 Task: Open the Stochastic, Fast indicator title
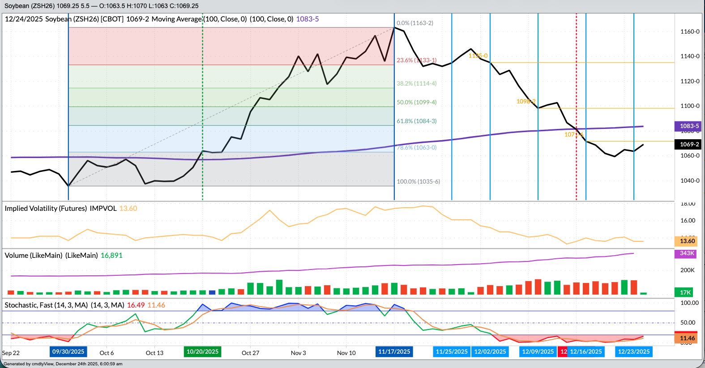coord(64,305)
